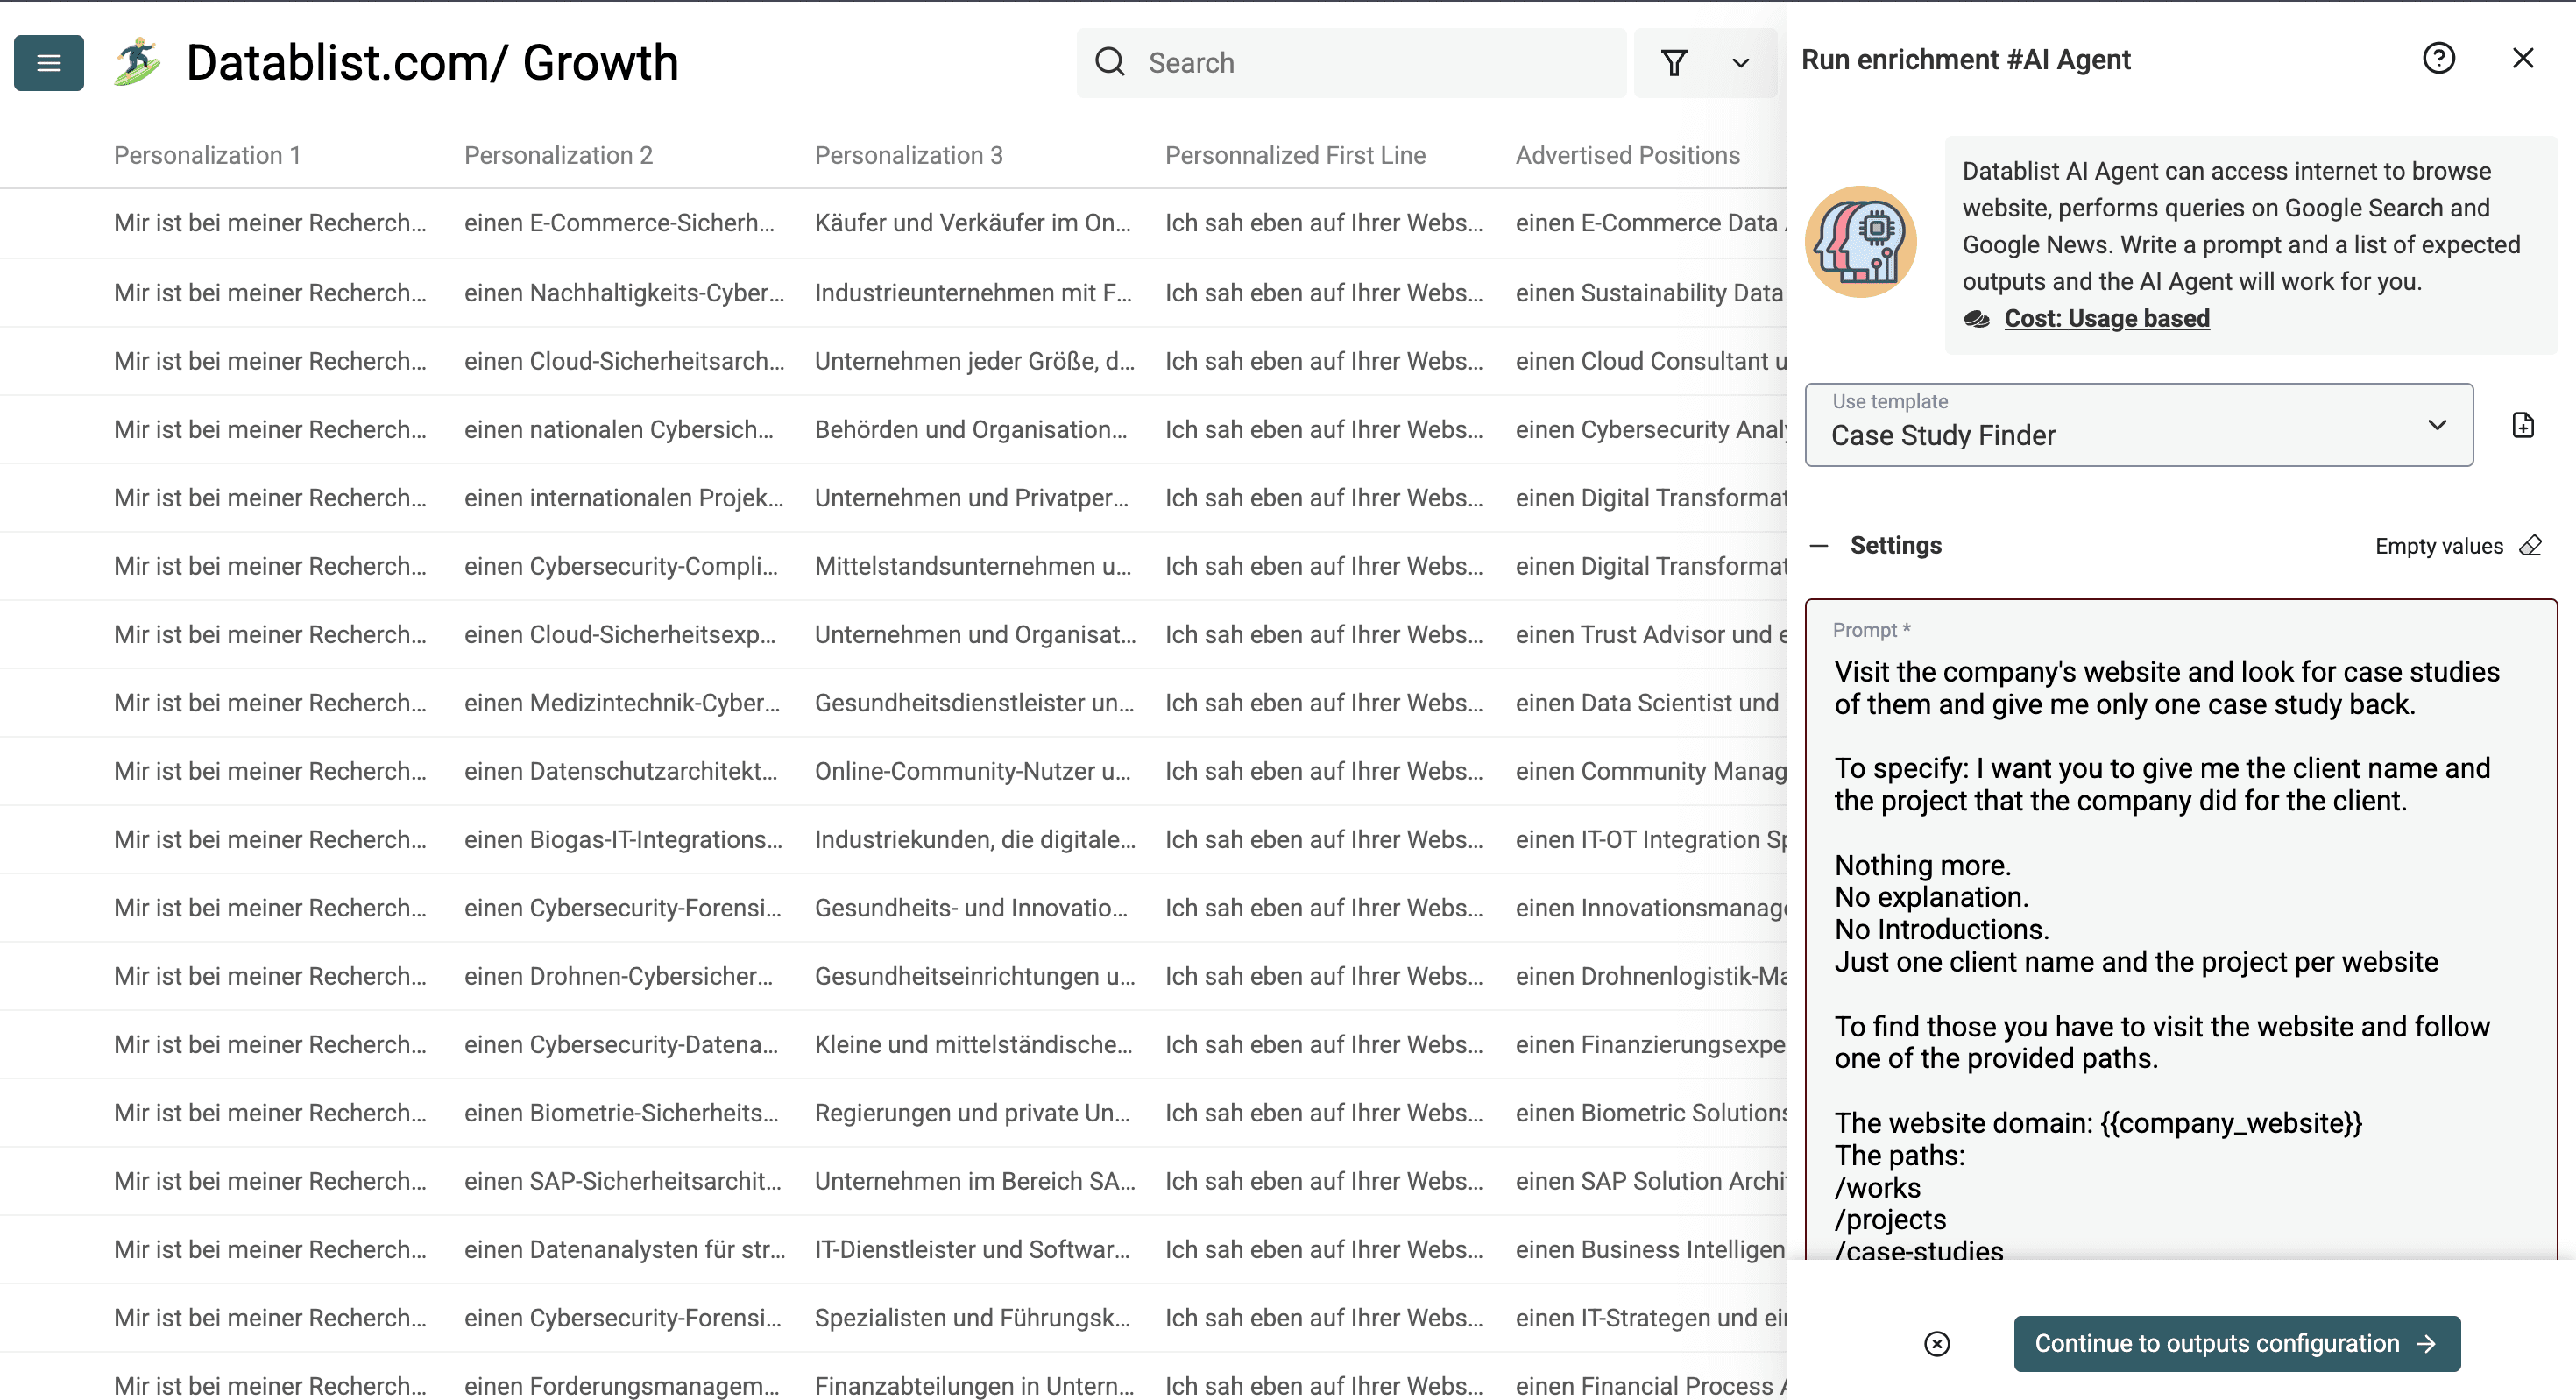Select the Advertised Positions column header
This screenshot has width=2576, height=1400.
pyautogui.click(x=1628, y=155)
